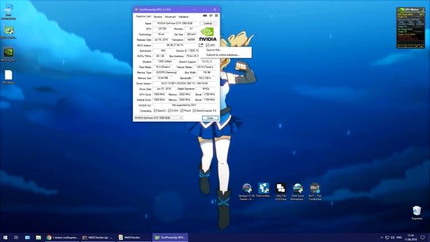The height and width of the screenshot is (242, 430).
Task: Launch the Tiled desktop shortcut icon
Action: [263, 190]
